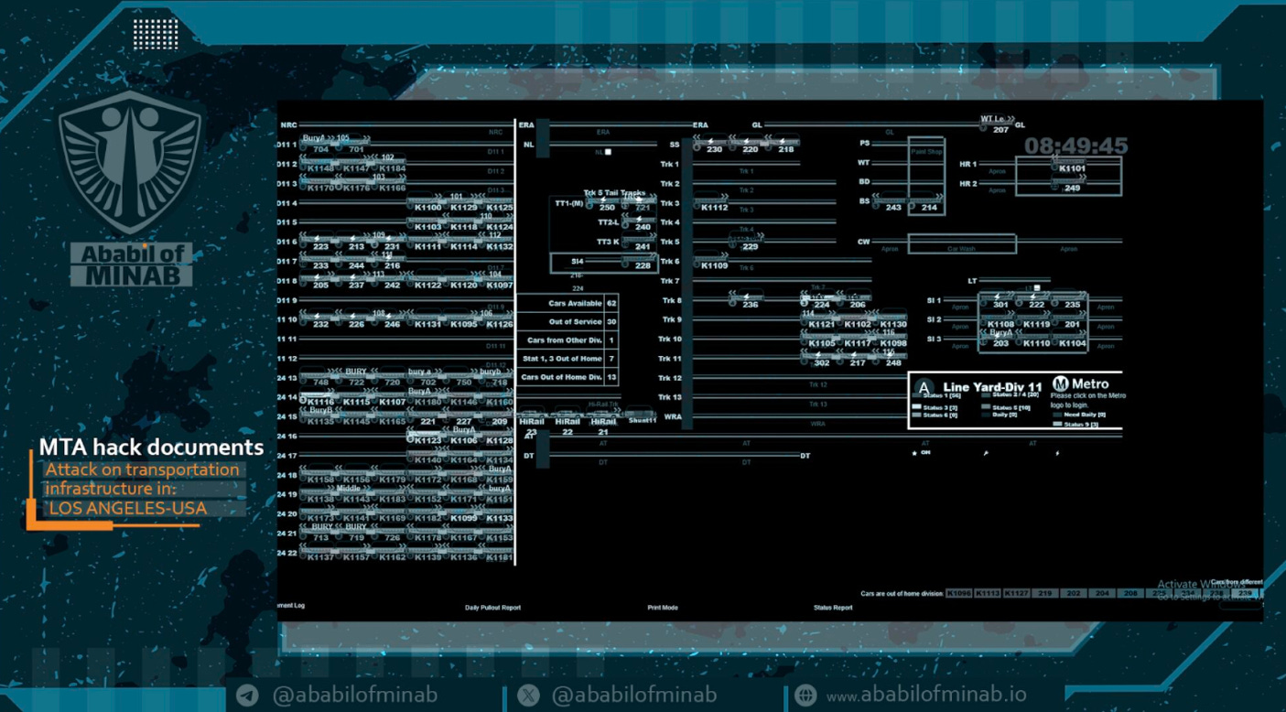
Task: Click the Cars Out of Home Div. row
Action: point(567,377)
